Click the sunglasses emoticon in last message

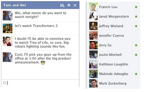43,62
